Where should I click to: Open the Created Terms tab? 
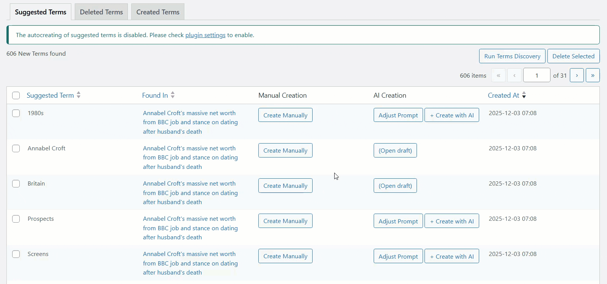point(158,12)
